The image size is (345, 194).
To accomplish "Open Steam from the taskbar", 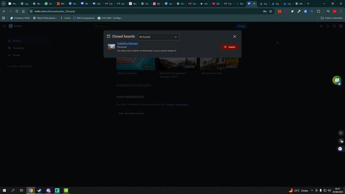I will pyautogui.click(x=39, y=191).
